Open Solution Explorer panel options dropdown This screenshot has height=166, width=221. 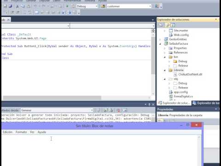216,19
